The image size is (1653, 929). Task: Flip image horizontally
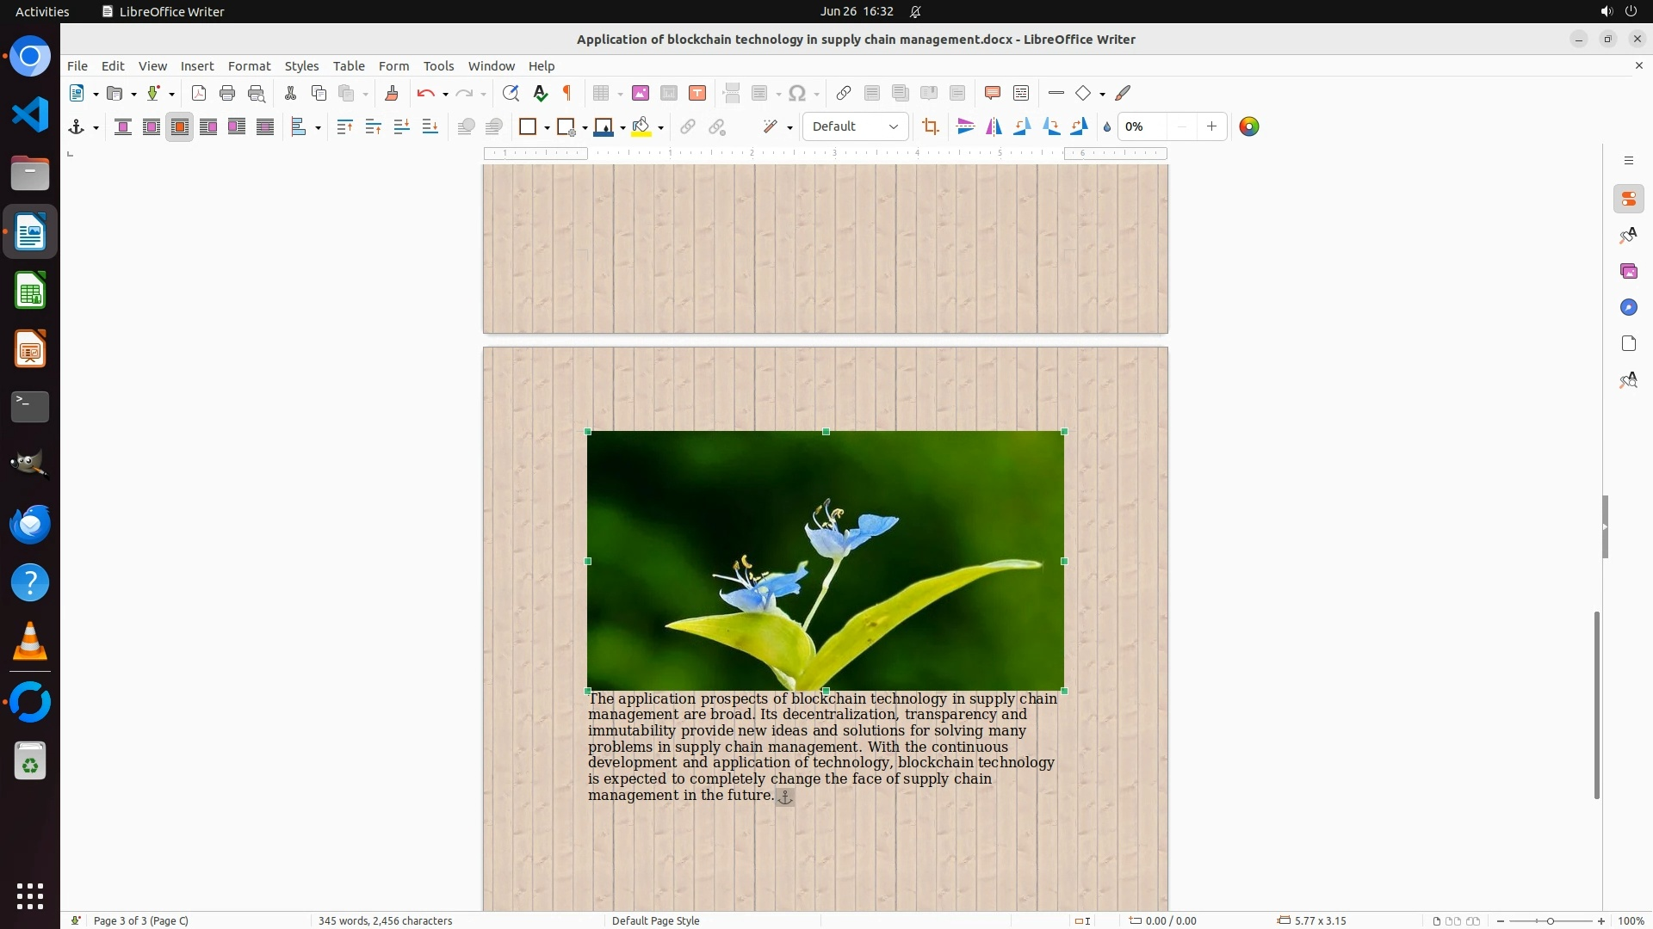click(994, 126)
